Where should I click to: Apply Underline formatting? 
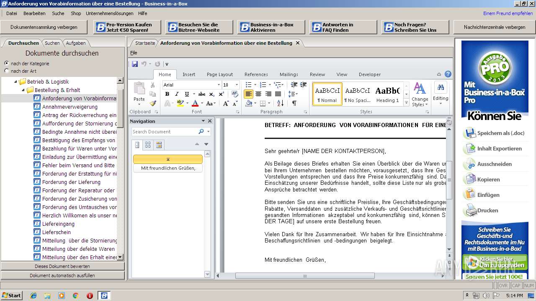click(x=187, y=94)
